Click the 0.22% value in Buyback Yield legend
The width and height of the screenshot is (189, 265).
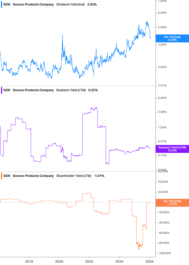[93, 90]
